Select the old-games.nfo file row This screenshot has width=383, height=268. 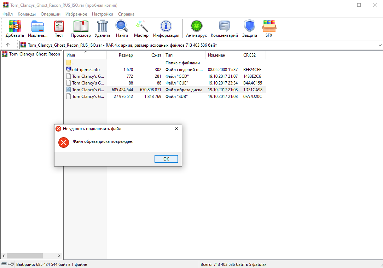click(x=165, y=70)
